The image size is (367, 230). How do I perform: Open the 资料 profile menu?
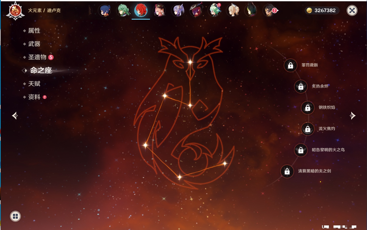34,97
